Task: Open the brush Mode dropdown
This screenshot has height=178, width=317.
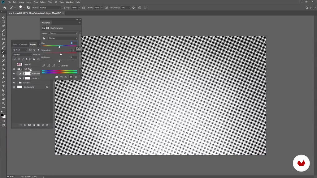Action: click(x=50, y=7)
